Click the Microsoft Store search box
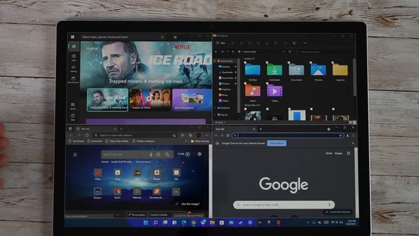 point(122,37)
